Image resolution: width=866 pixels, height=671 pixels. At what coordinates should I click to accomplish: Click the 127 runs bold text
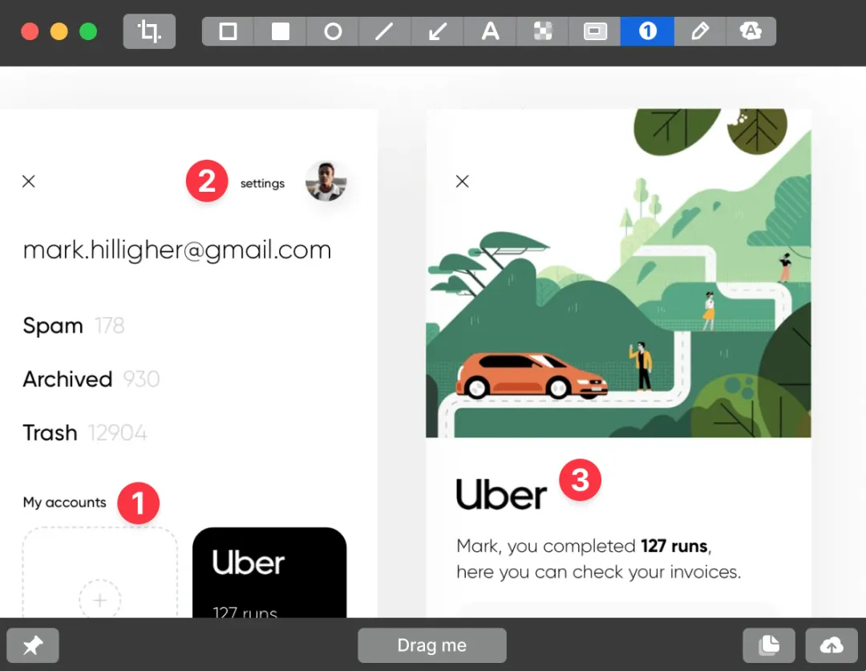[x=674, y=546]
